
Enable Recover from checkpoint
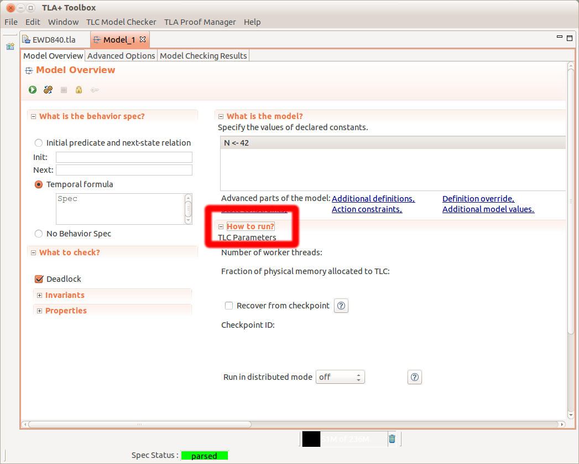tap(229, 306)
